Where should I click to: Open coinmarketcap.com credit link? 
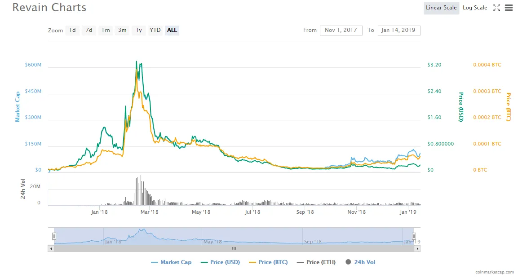tap(495, 272)
